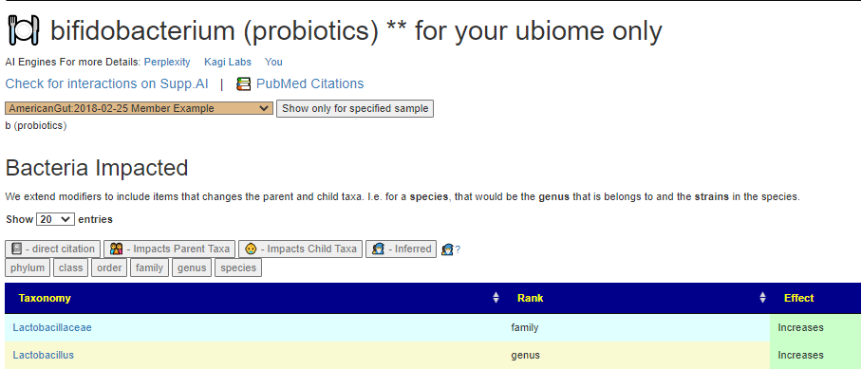The width and height of the screenshot is (861, 369).
Task: Open the Show entries count dropdown
Action: (55, 219)
